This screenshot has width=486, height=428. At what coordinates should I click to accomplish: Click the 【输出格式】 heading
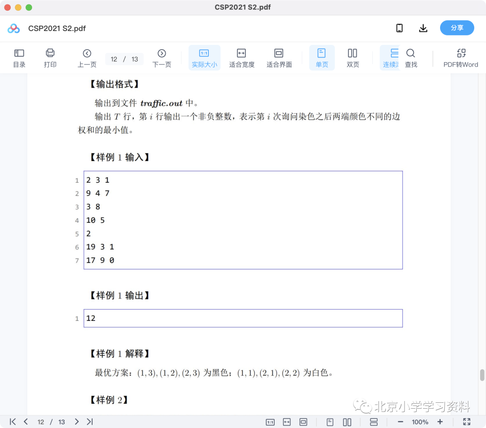(x=114, y=84)
